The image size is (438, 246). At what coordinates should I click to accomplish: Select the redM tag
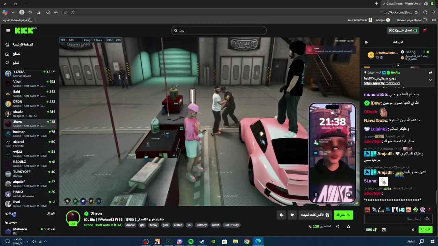216,225
